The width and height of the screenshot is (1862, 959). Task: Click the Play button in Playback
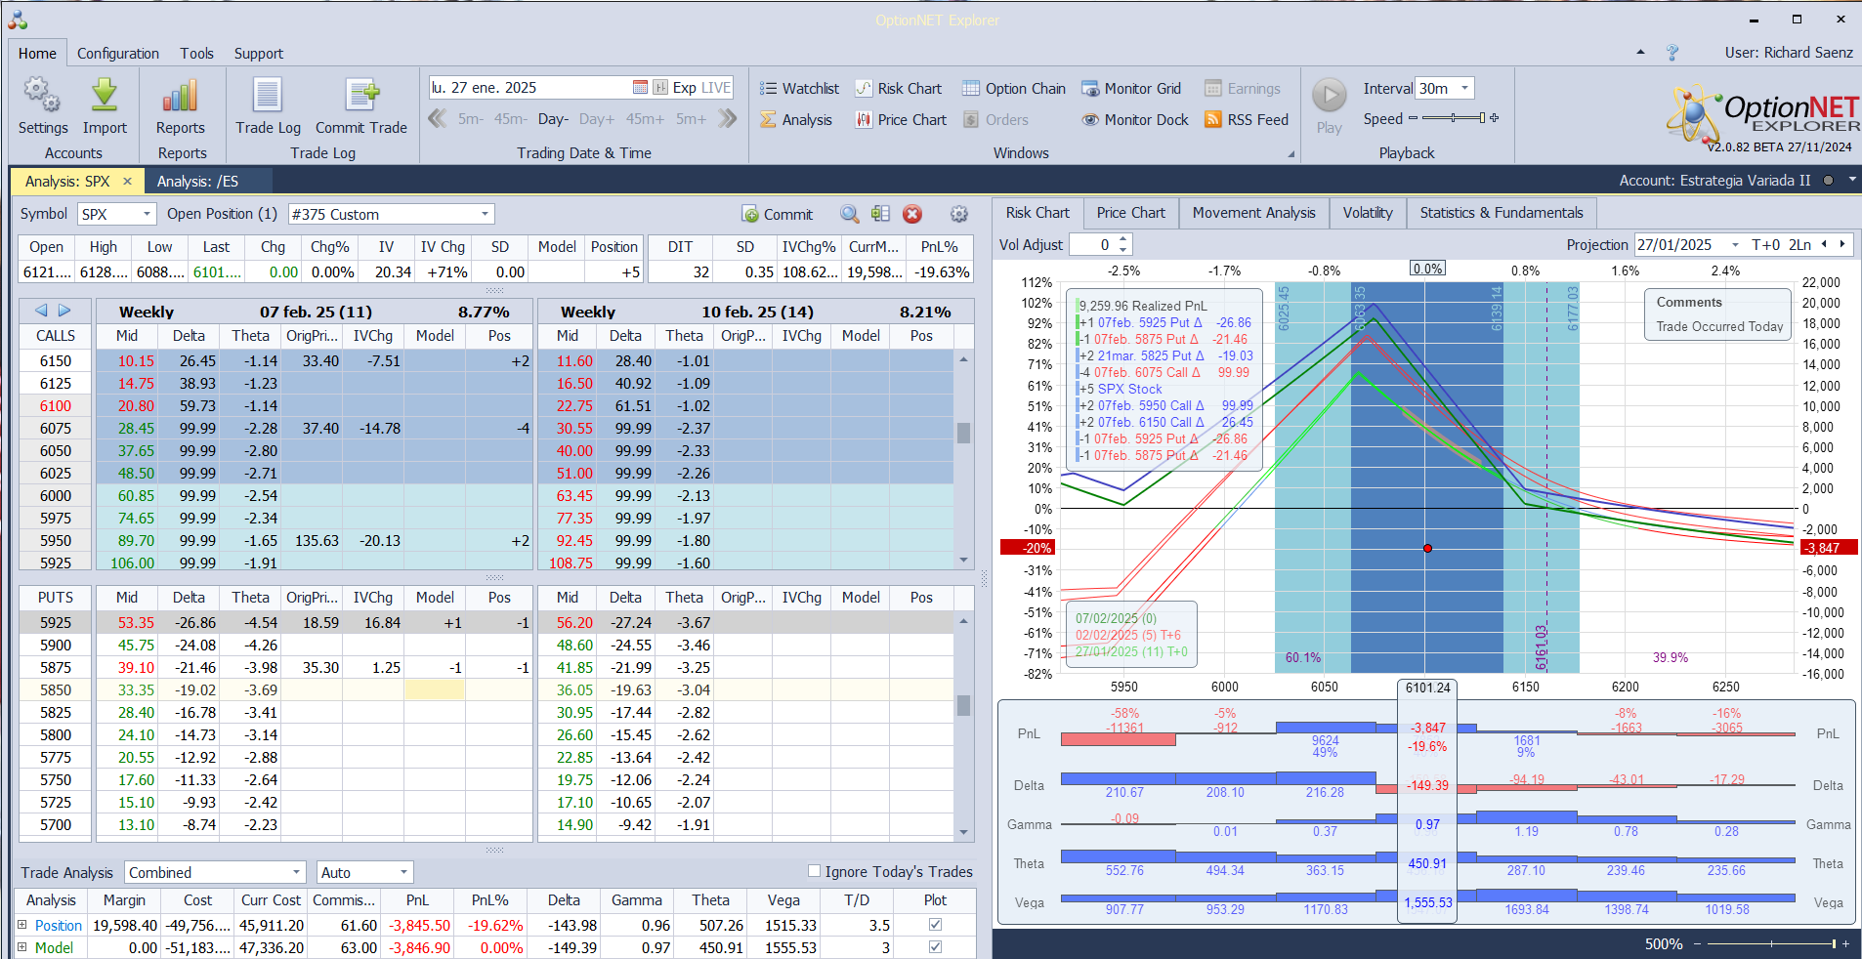point(1329,96)
